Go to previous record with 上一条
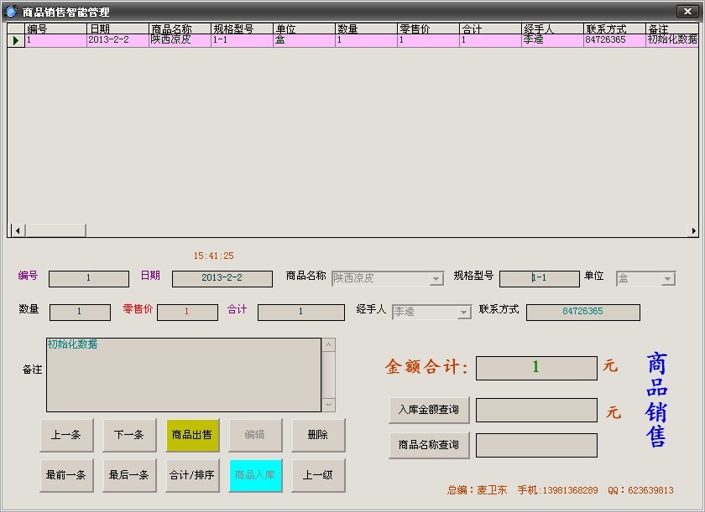The image size is (705, 512). click(x=66, y=435)
